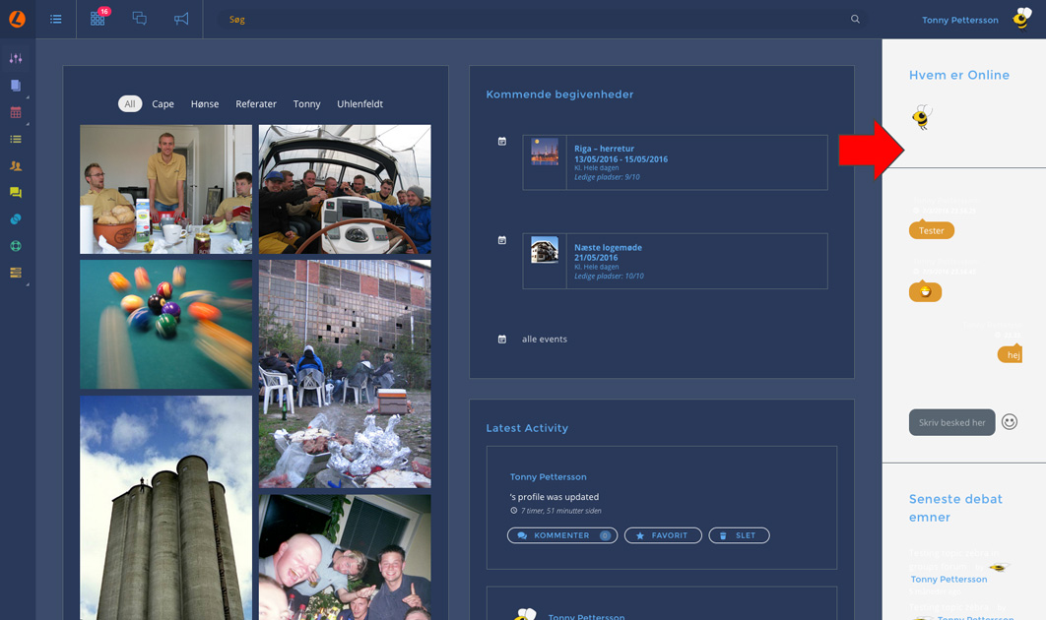
Task: Click the search magnifier icon
Action: 855,19
